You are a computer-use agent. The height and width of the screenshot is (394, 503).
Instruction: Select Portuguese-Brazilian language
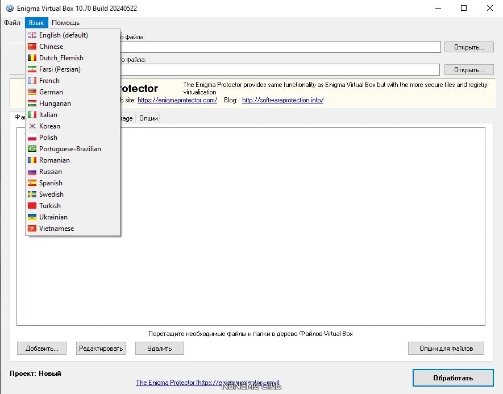(73, 149)
